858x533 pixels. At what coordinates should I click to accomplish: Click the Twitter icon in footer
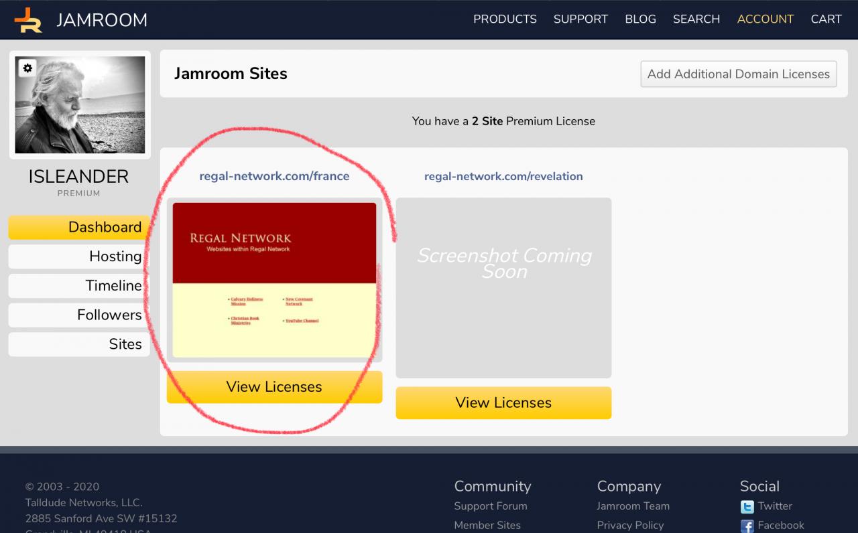747,507
